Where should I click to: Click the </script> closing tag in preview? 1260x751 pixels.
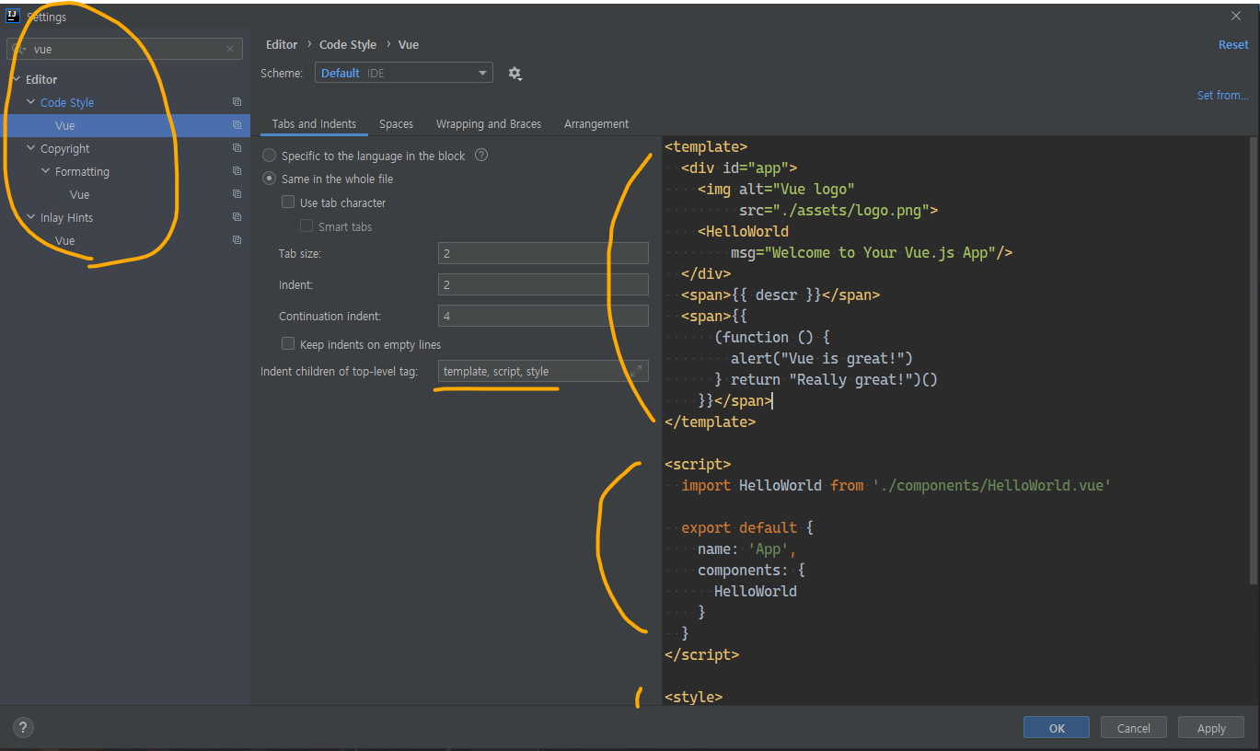pyautogui.click(x=701, y=654)
